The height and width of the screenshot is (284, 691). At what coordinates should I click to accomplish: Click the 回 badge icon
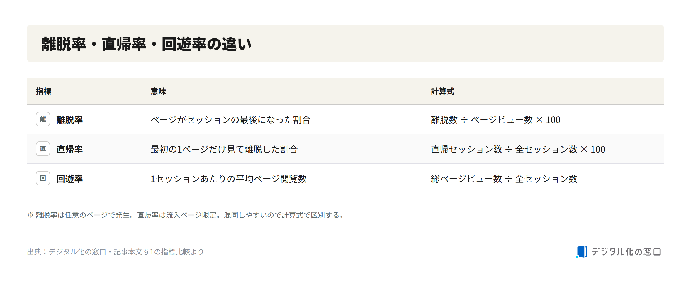click(43, 178)
